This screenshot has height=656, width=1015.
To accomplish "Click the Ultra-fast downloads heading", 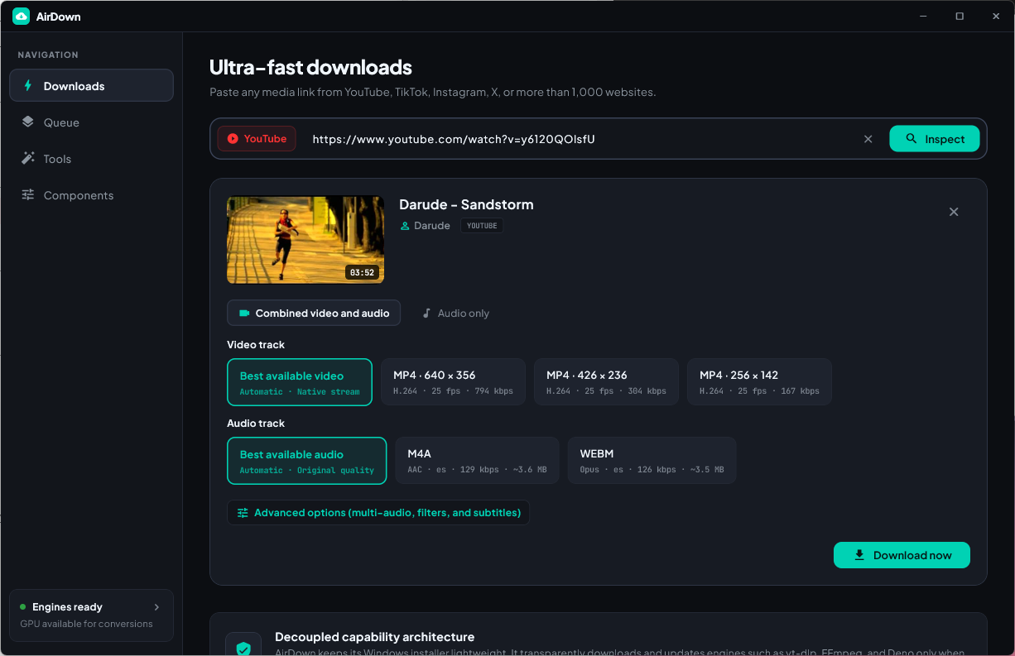I will click(x=310, y=67).
